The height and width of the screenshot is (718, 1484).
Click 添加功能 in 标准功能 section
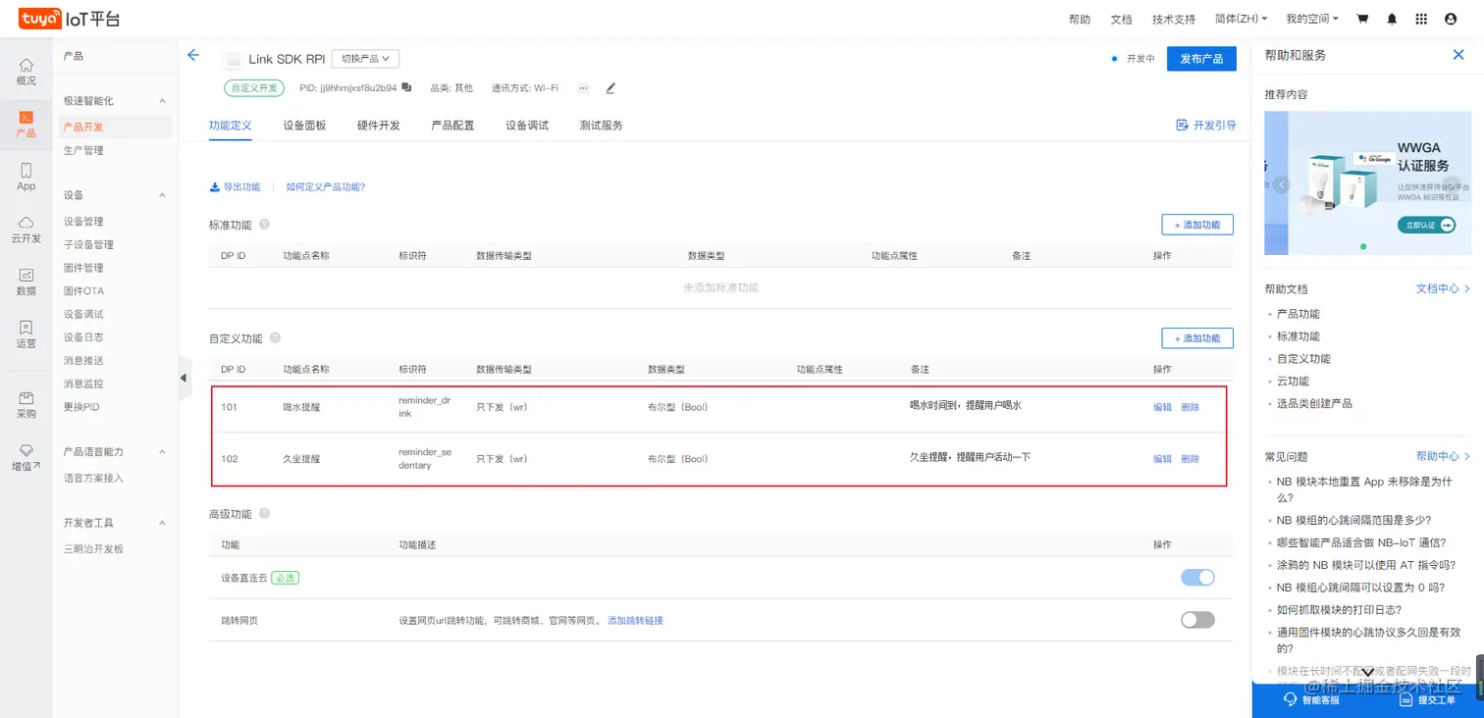coord(1197,225)
